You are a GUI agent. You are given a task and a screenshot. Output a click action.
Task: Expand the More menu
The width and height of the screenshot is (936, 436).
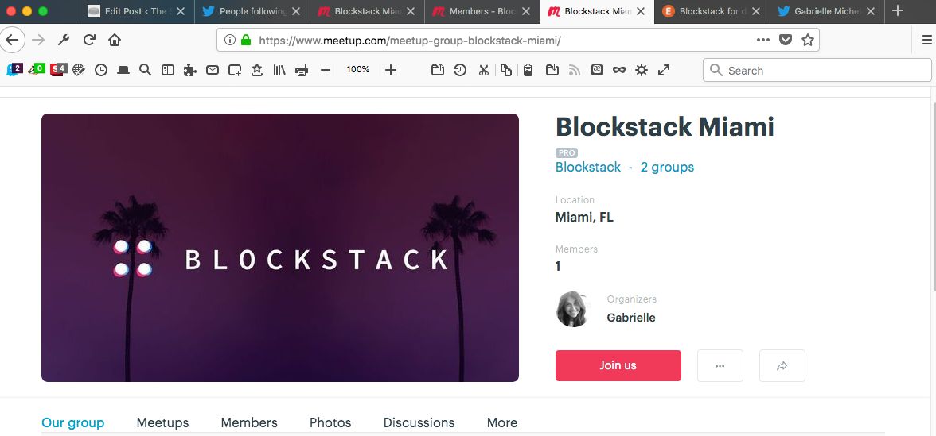502,422
